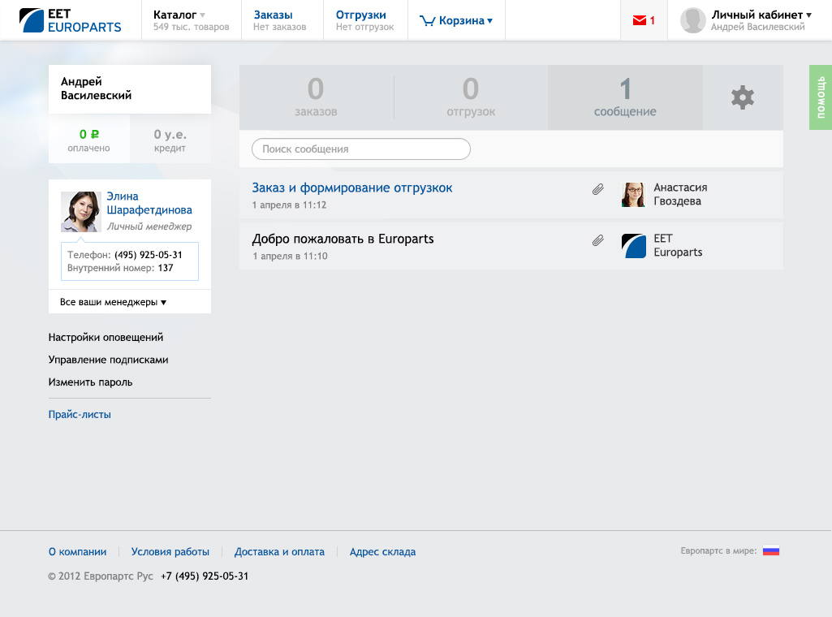Click the user avatar in top header
832x617 pixels.
click(692, 20)
